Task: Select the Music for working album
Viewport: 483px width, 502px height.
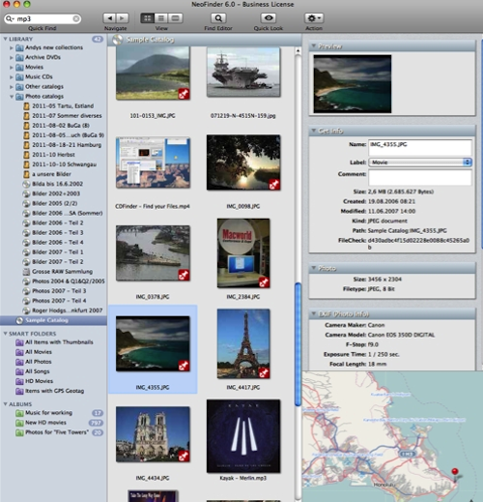Action: [x=48, y=413]
